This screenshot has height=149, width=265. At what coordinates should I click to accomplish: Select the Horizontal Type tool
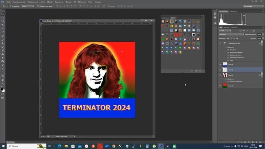2,69
